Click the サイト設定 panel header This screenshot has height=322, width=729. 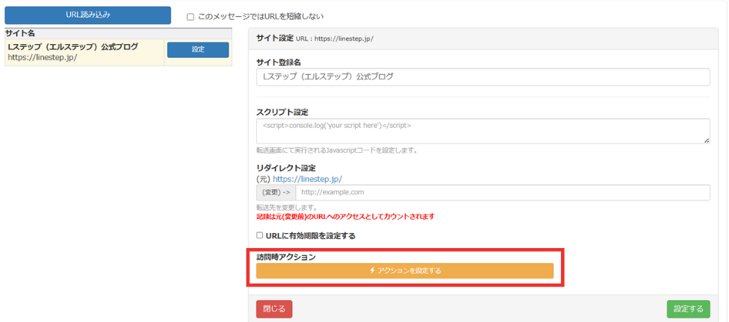[275, 38]
